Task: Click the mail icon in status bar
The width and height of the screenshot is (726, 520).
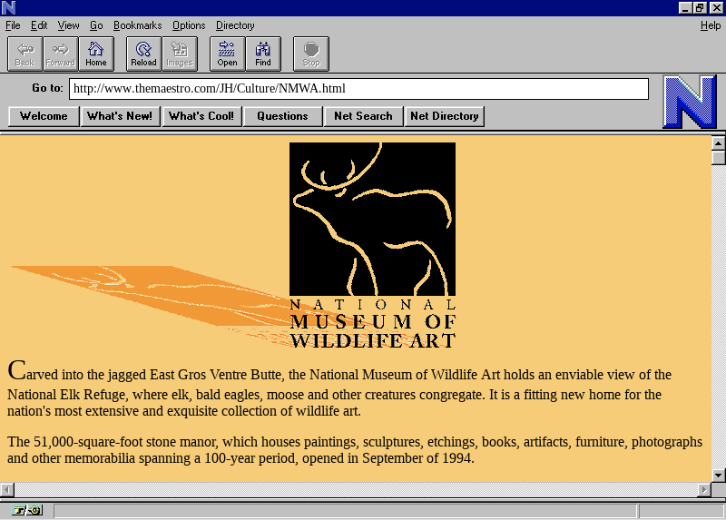Action: (x=34, y=511)
